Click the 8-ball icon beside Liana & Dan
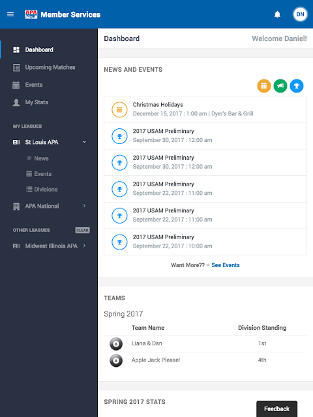313x417 pixels. pos(116,344)
